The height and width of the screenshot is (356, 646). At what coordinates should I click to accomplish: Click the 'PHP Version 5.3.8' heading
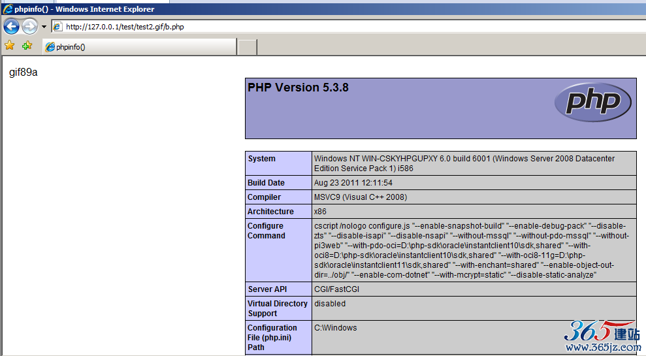[298, 88]
